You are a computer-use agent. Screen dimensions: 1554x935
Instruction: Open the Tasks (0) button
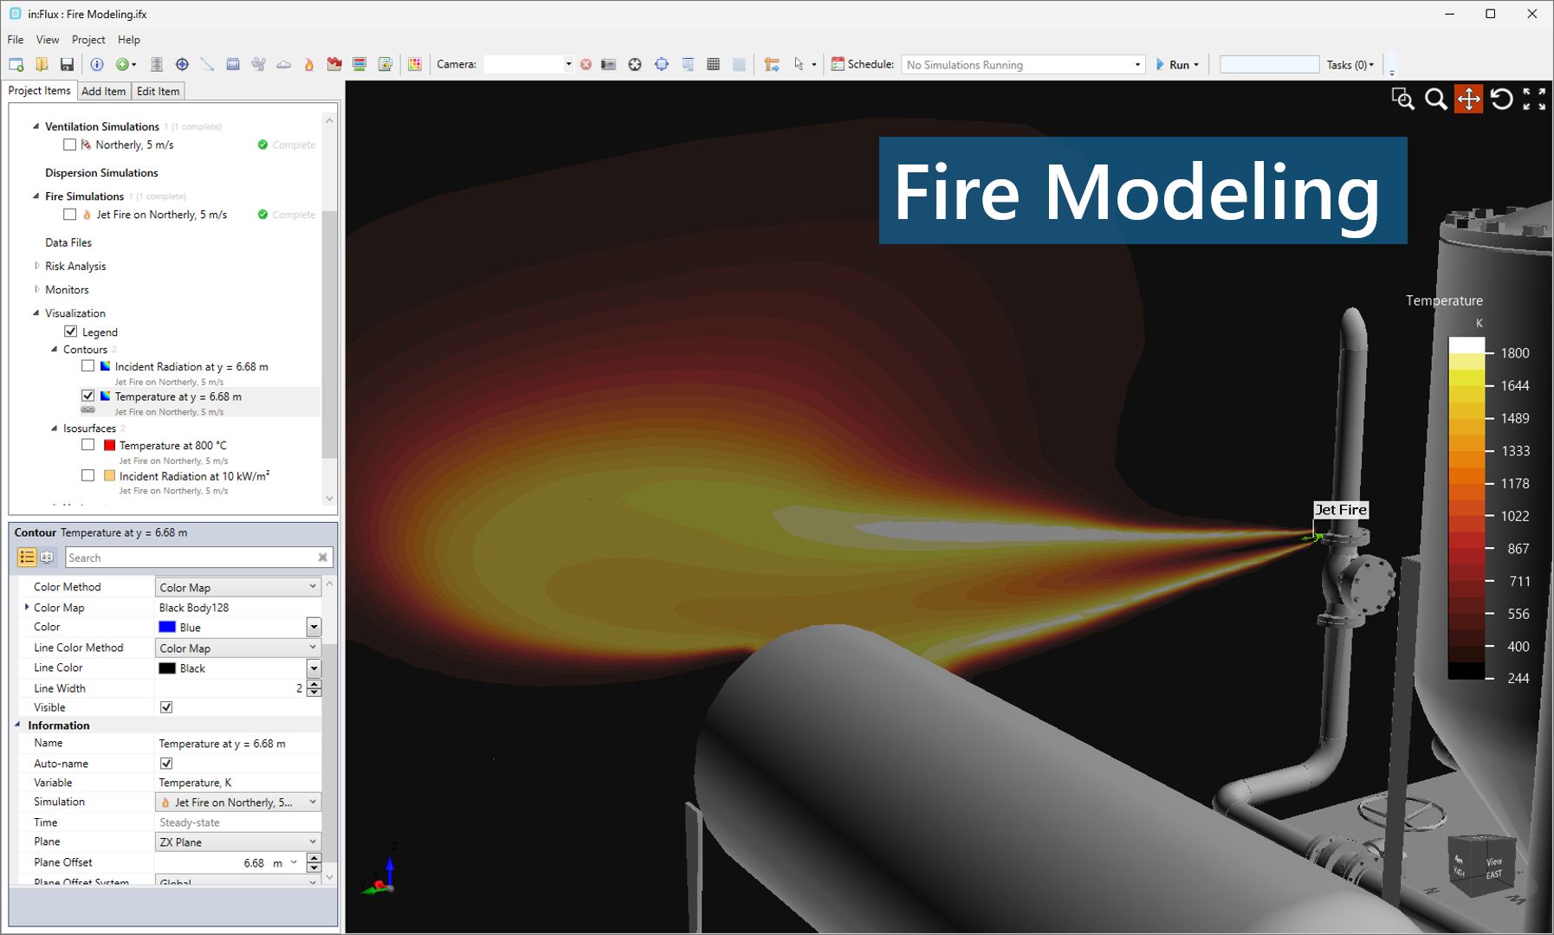(1350, 65)
